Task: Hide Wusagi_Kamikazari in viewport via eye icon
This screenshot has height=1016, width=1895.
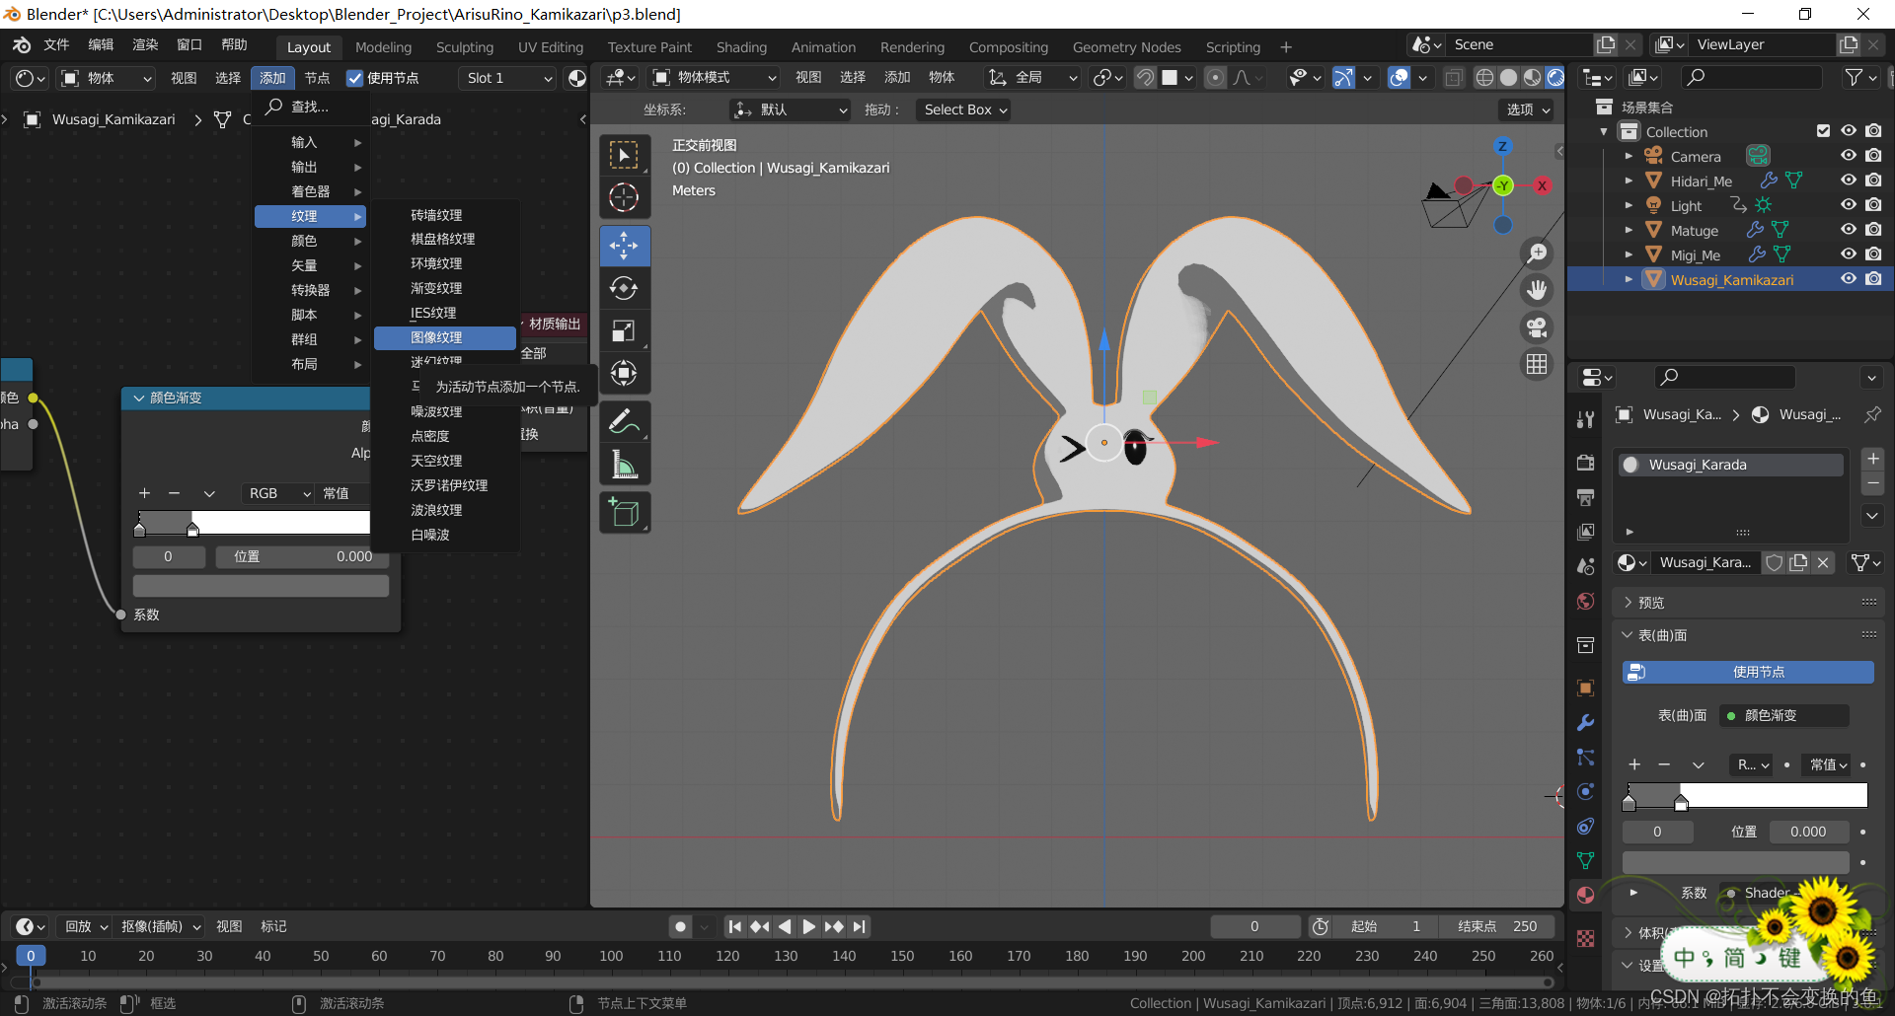Action: (x=1848, y=279)
